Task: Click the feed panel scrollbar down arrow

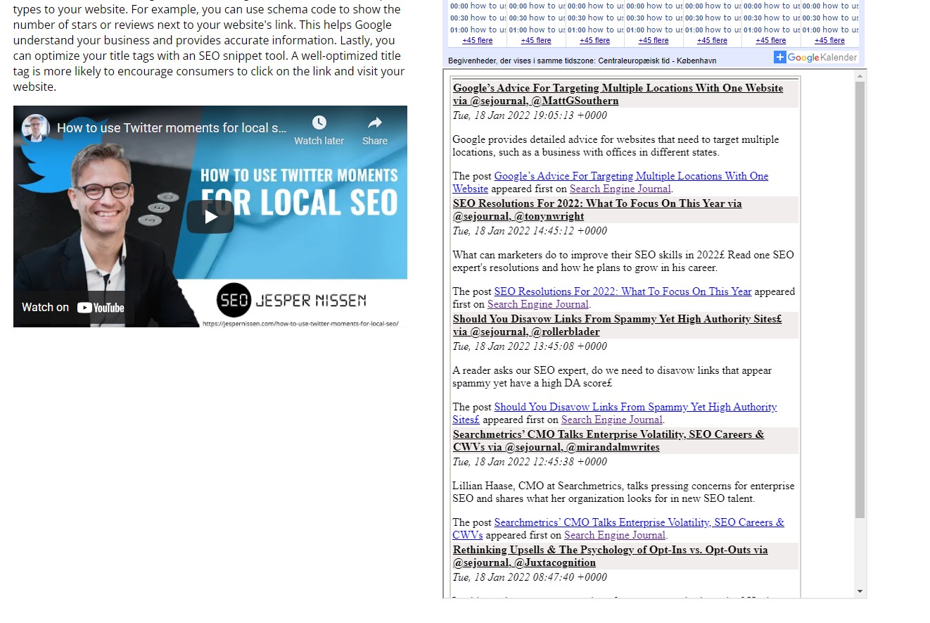Action: (x=859, y=591)
